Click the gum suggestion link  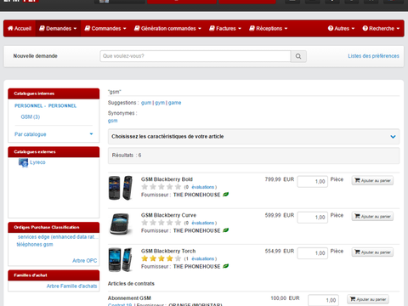[146, 103]
